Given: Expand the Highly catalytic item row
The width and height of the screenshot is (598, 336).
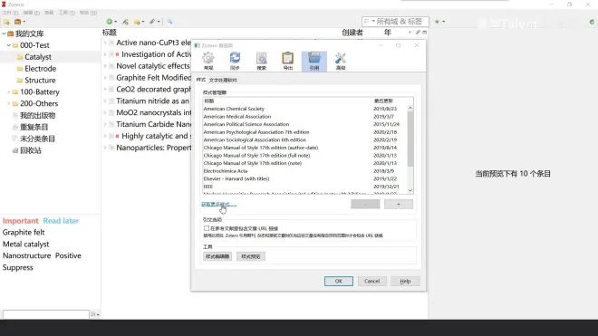Looking at the screenshot, I should (105, 136).
